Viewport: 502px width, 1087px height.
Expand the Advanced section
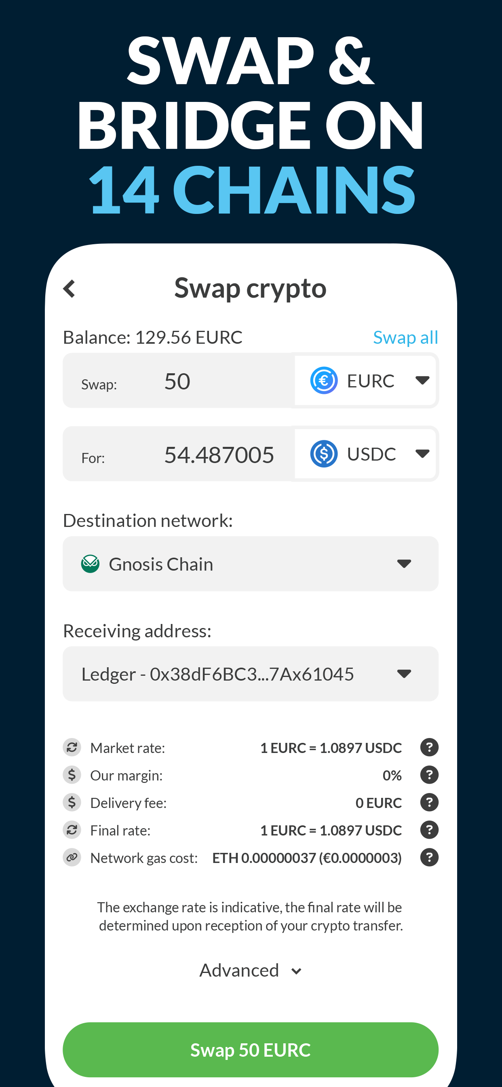pyautogui.click(x=251, y=971)
